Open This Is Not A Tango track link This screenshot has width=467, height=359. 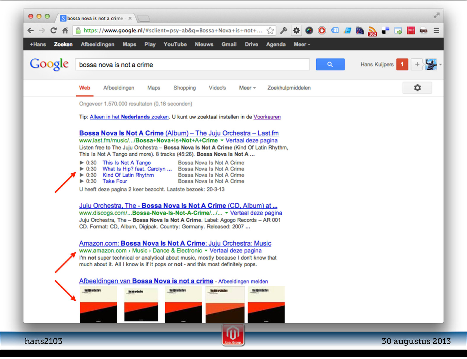(127, 163)
